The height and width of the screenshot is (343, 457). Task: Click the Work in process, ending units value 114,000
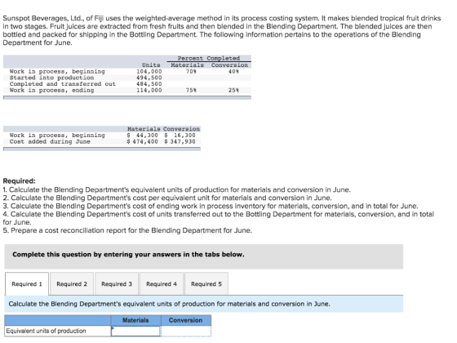pyautogui.click(x=149, y=90)
